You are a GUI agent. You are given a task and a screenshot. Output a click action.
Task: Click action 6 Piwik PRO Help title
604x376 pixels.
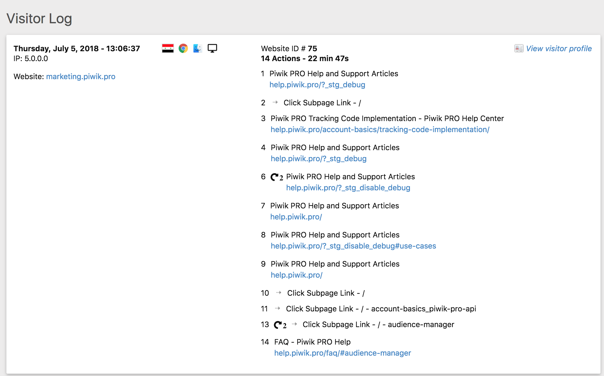[351, 177]
